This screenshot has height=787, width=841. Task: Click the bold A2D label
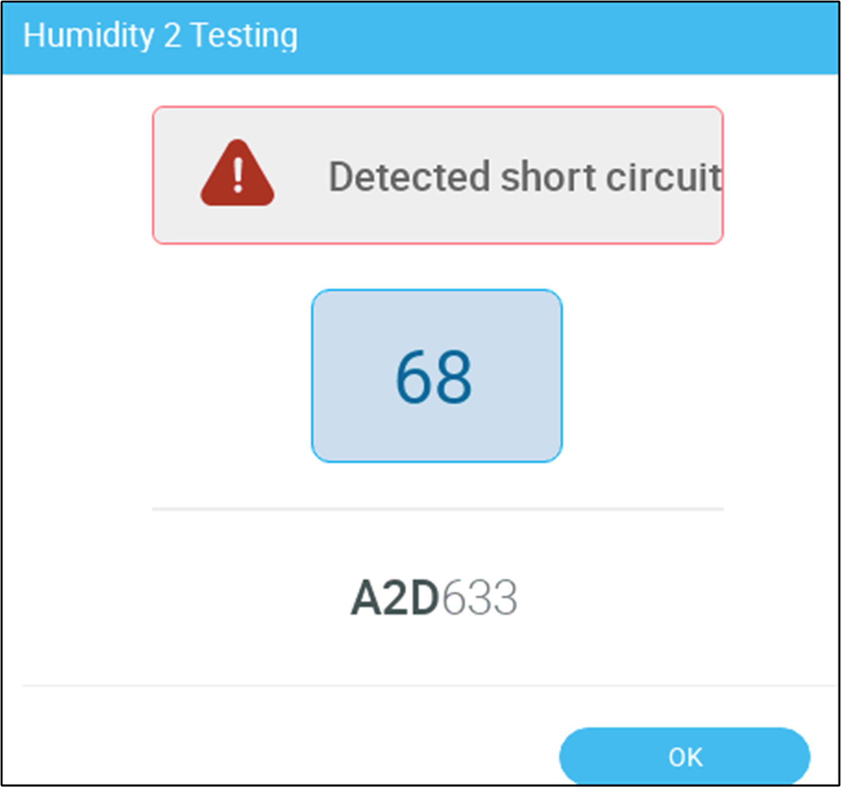coord(395,598)
